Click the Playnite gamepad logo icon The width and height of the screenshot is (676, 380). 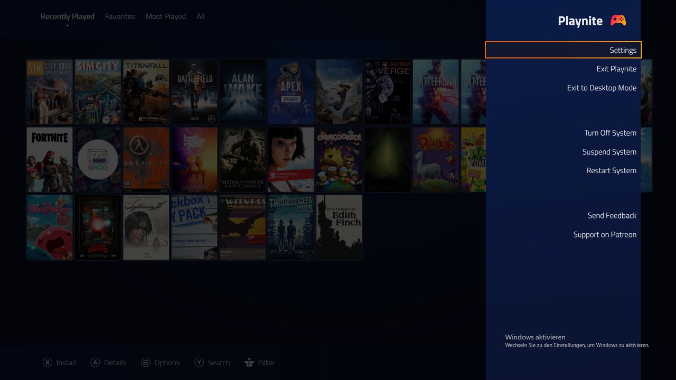[618, 21]
